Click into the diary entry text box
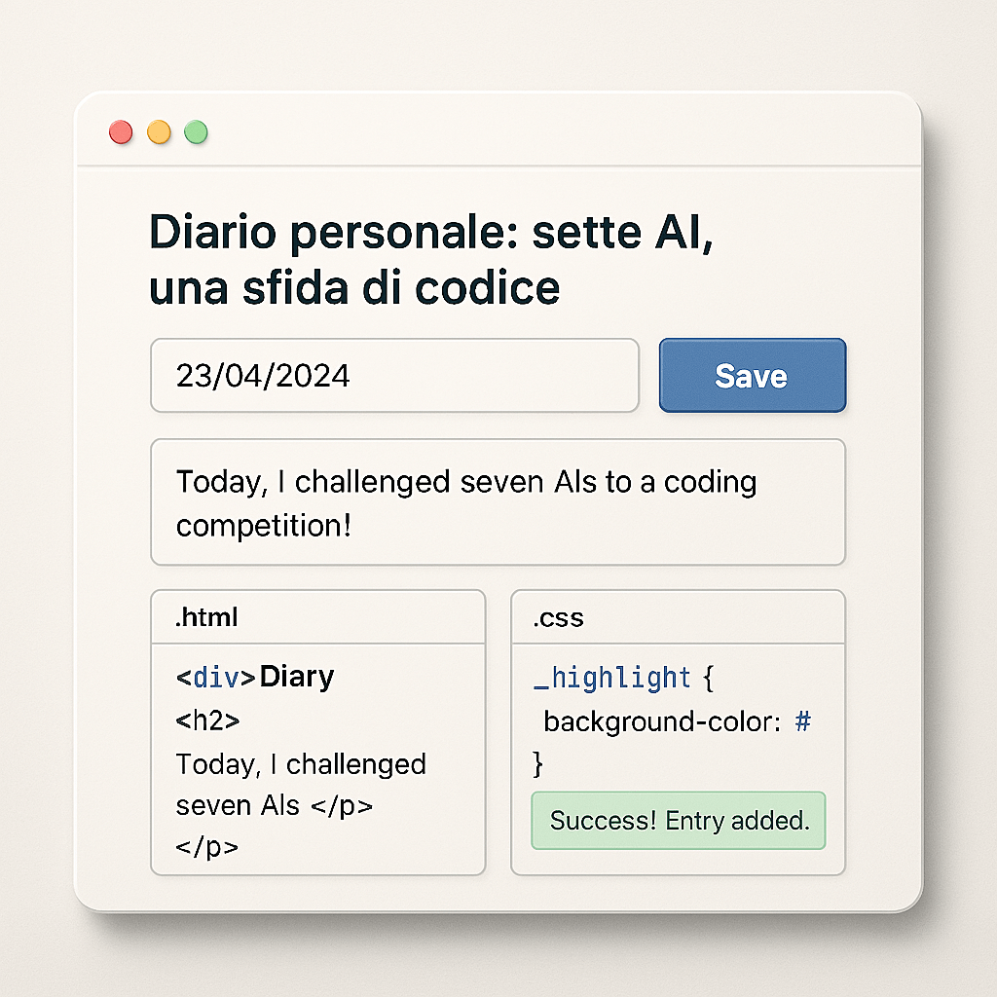Image resolution: width=997 pixels, height=997 pixels. click(497, 502)
